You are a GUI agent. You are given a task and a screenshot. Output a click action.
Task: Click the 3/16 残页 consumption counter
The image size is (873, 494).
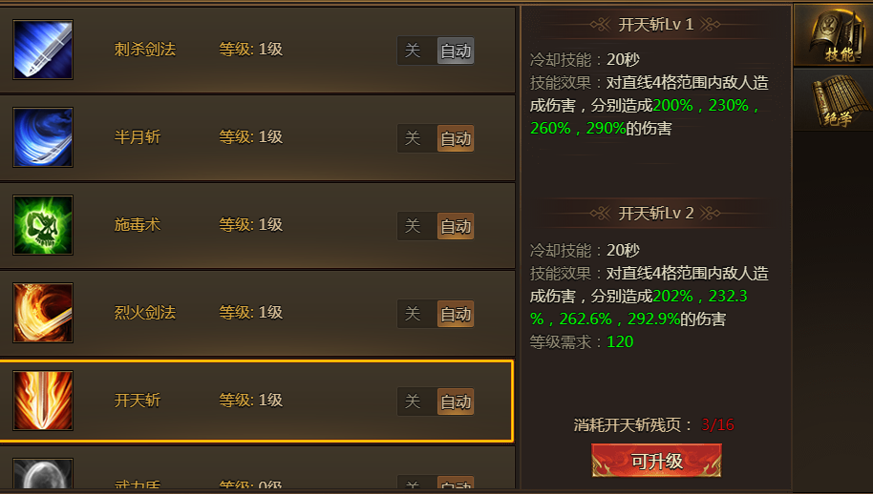(x=717, y=425)
